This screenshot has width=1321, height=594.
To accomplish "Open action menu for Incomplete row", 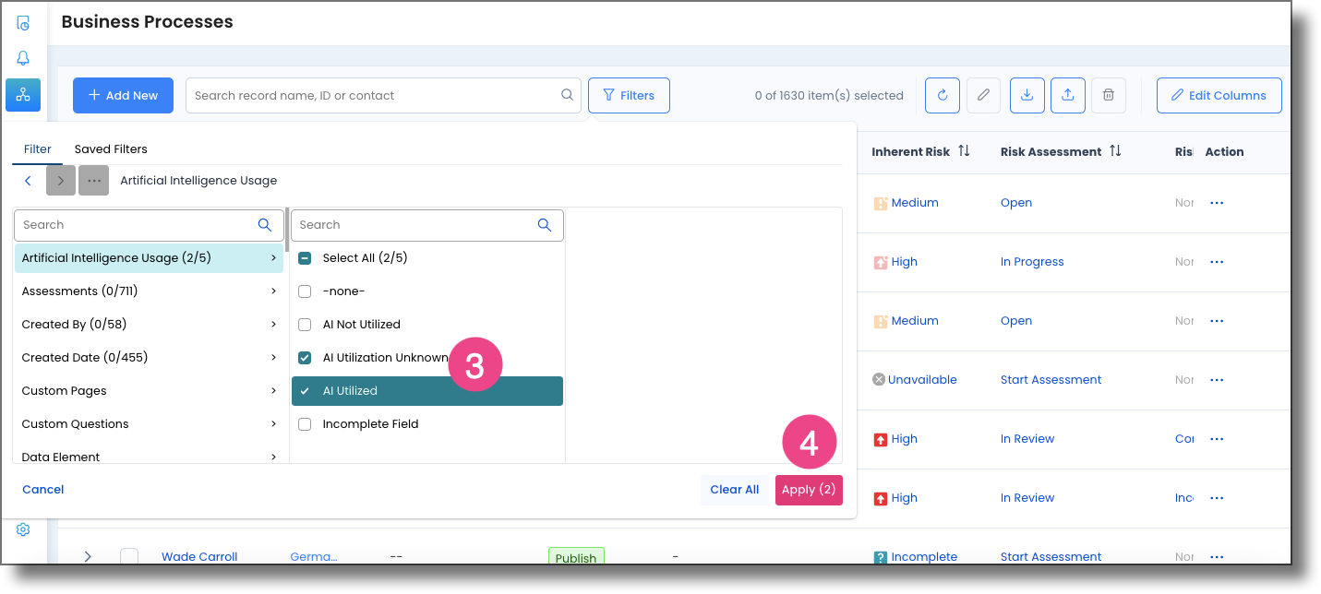I will pyautogui.click(x=1217, y=557).
